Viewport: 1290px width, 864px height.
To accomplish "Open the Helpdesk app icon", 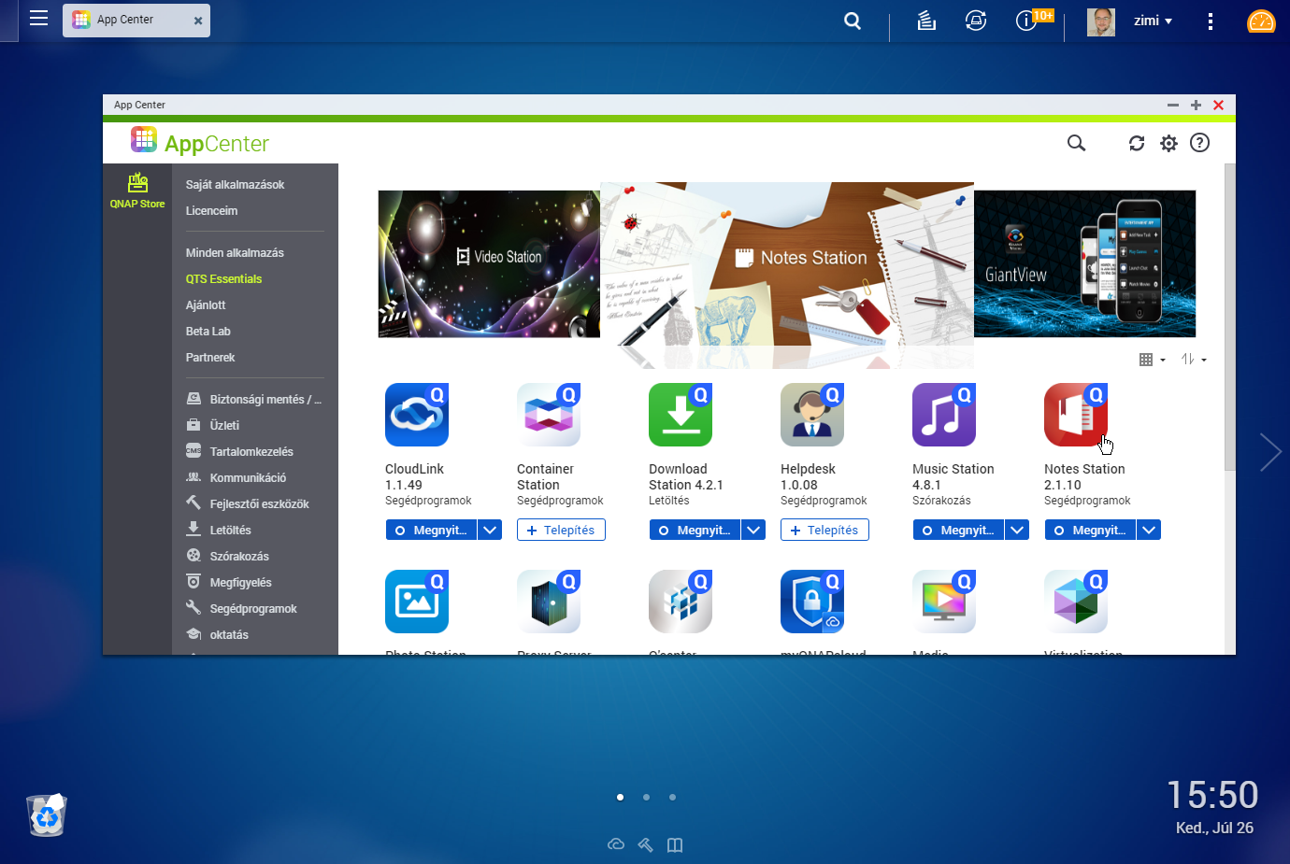I will [x=812, y=415].
